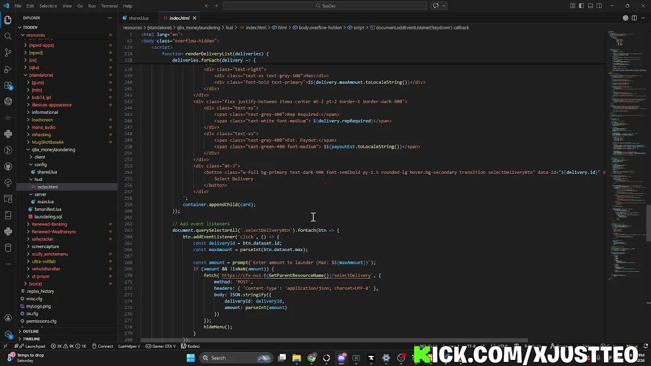Click Game: GTA V status item
651x366 pixels.
pos(161,346)
